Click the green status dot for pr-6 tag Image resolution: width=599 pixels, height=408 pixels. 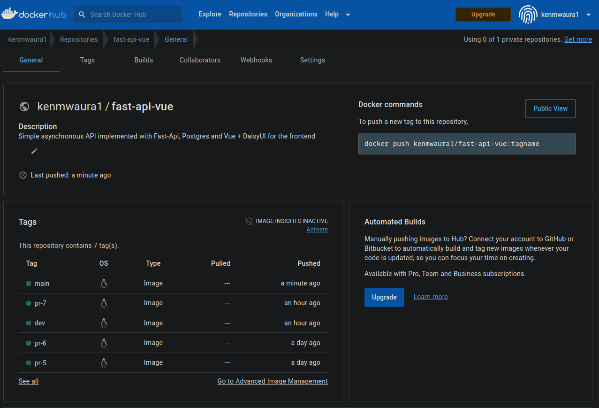coord(29,343)
